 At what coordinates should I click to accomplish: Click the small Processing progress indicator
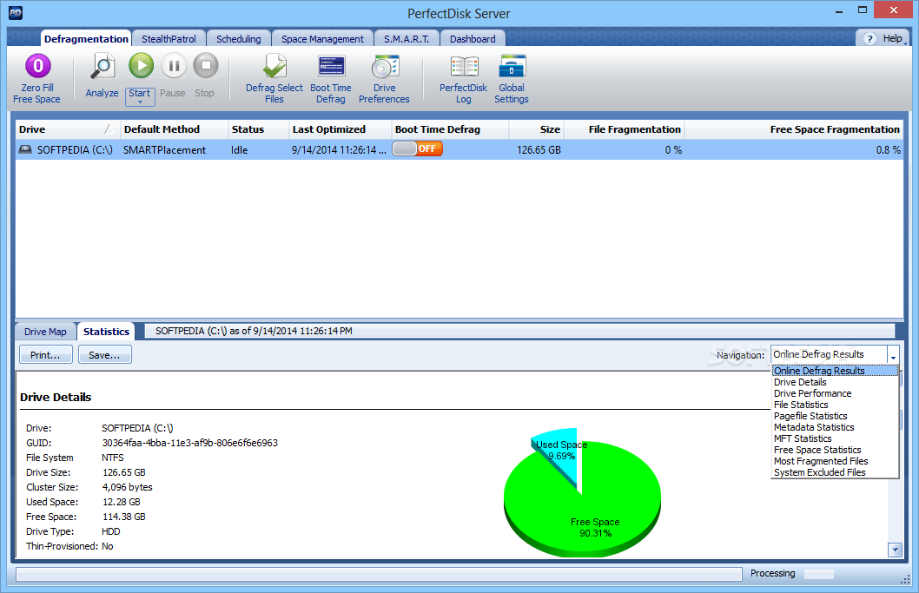point(819,574)
